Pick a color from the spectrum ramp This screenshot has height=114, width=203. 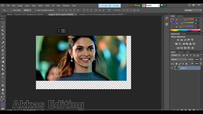[x=185, y=30]
